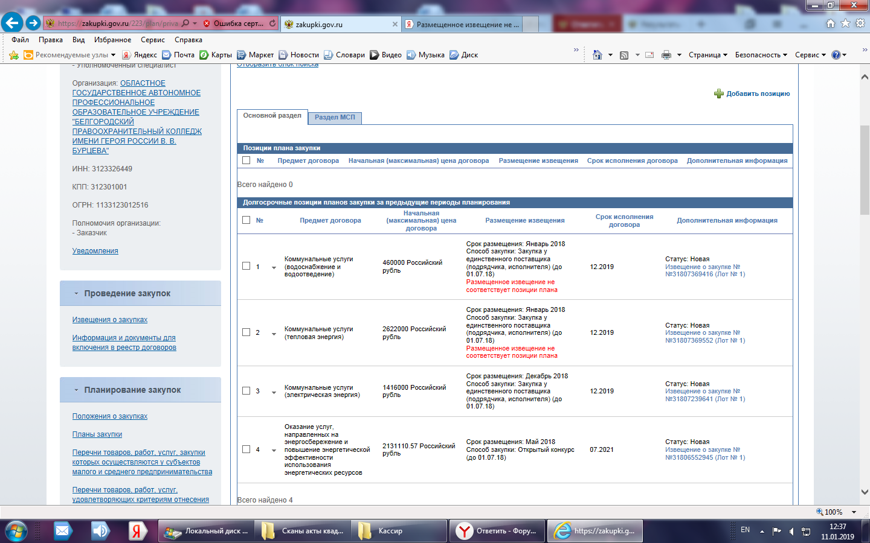Viewport: 870px width, 543px height.
Task: Tick the checkbox for row 1 water supply
Action: point(246,266)
